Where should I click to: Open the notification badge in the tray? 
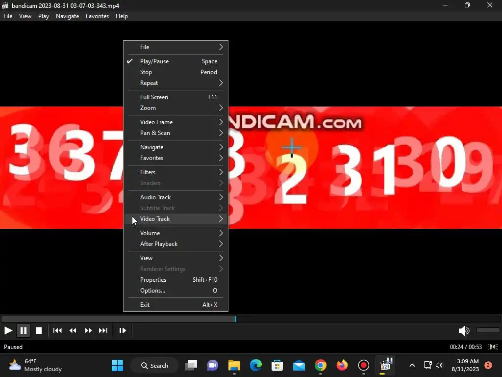tap(488, 365)
